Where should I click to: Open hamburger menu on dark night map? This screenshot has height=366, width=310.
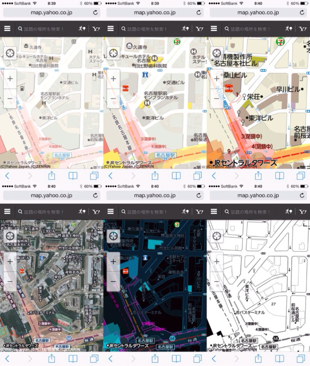click(x=111, y=211)
